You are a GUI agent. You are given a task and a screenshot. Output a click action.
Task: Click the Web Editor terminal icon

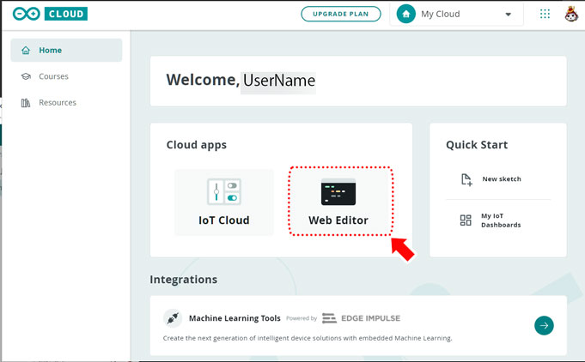click(x=338, y=192)
